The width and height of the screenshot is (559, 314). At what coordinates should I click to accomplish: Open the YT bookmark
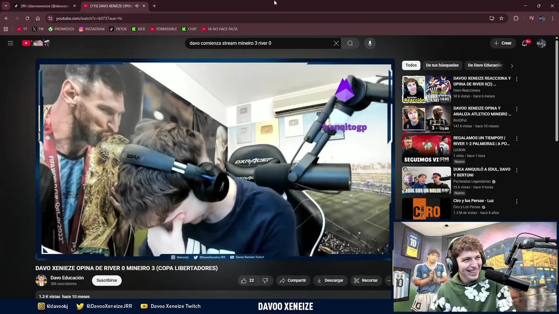(22, 29)
